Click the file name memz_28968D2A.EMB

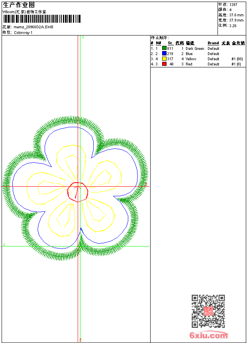pyautogui.click(x=33, y=27)
